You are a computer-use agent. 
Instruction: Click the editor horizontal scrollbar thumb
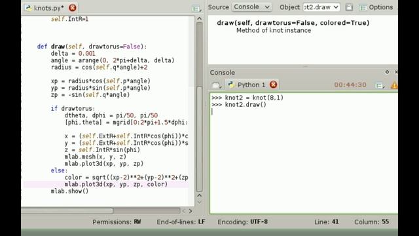(67, 211)
